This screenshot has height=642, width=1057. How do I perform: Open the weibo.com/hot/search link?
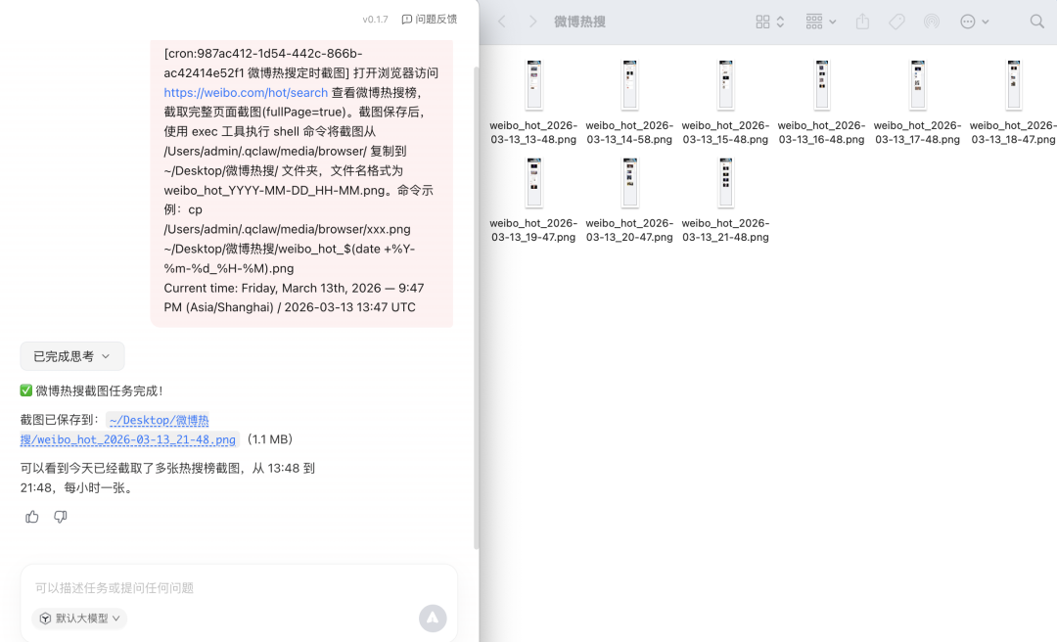(246, 92)
